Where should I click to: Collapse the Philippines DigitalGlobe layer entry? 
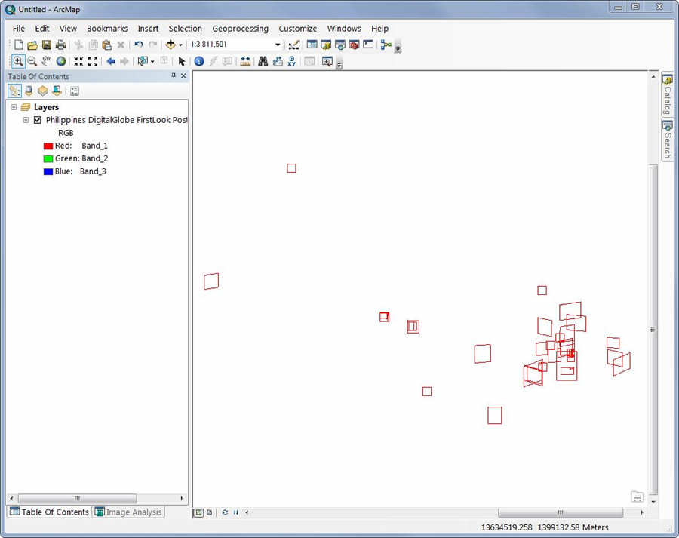tap(26, 119)
